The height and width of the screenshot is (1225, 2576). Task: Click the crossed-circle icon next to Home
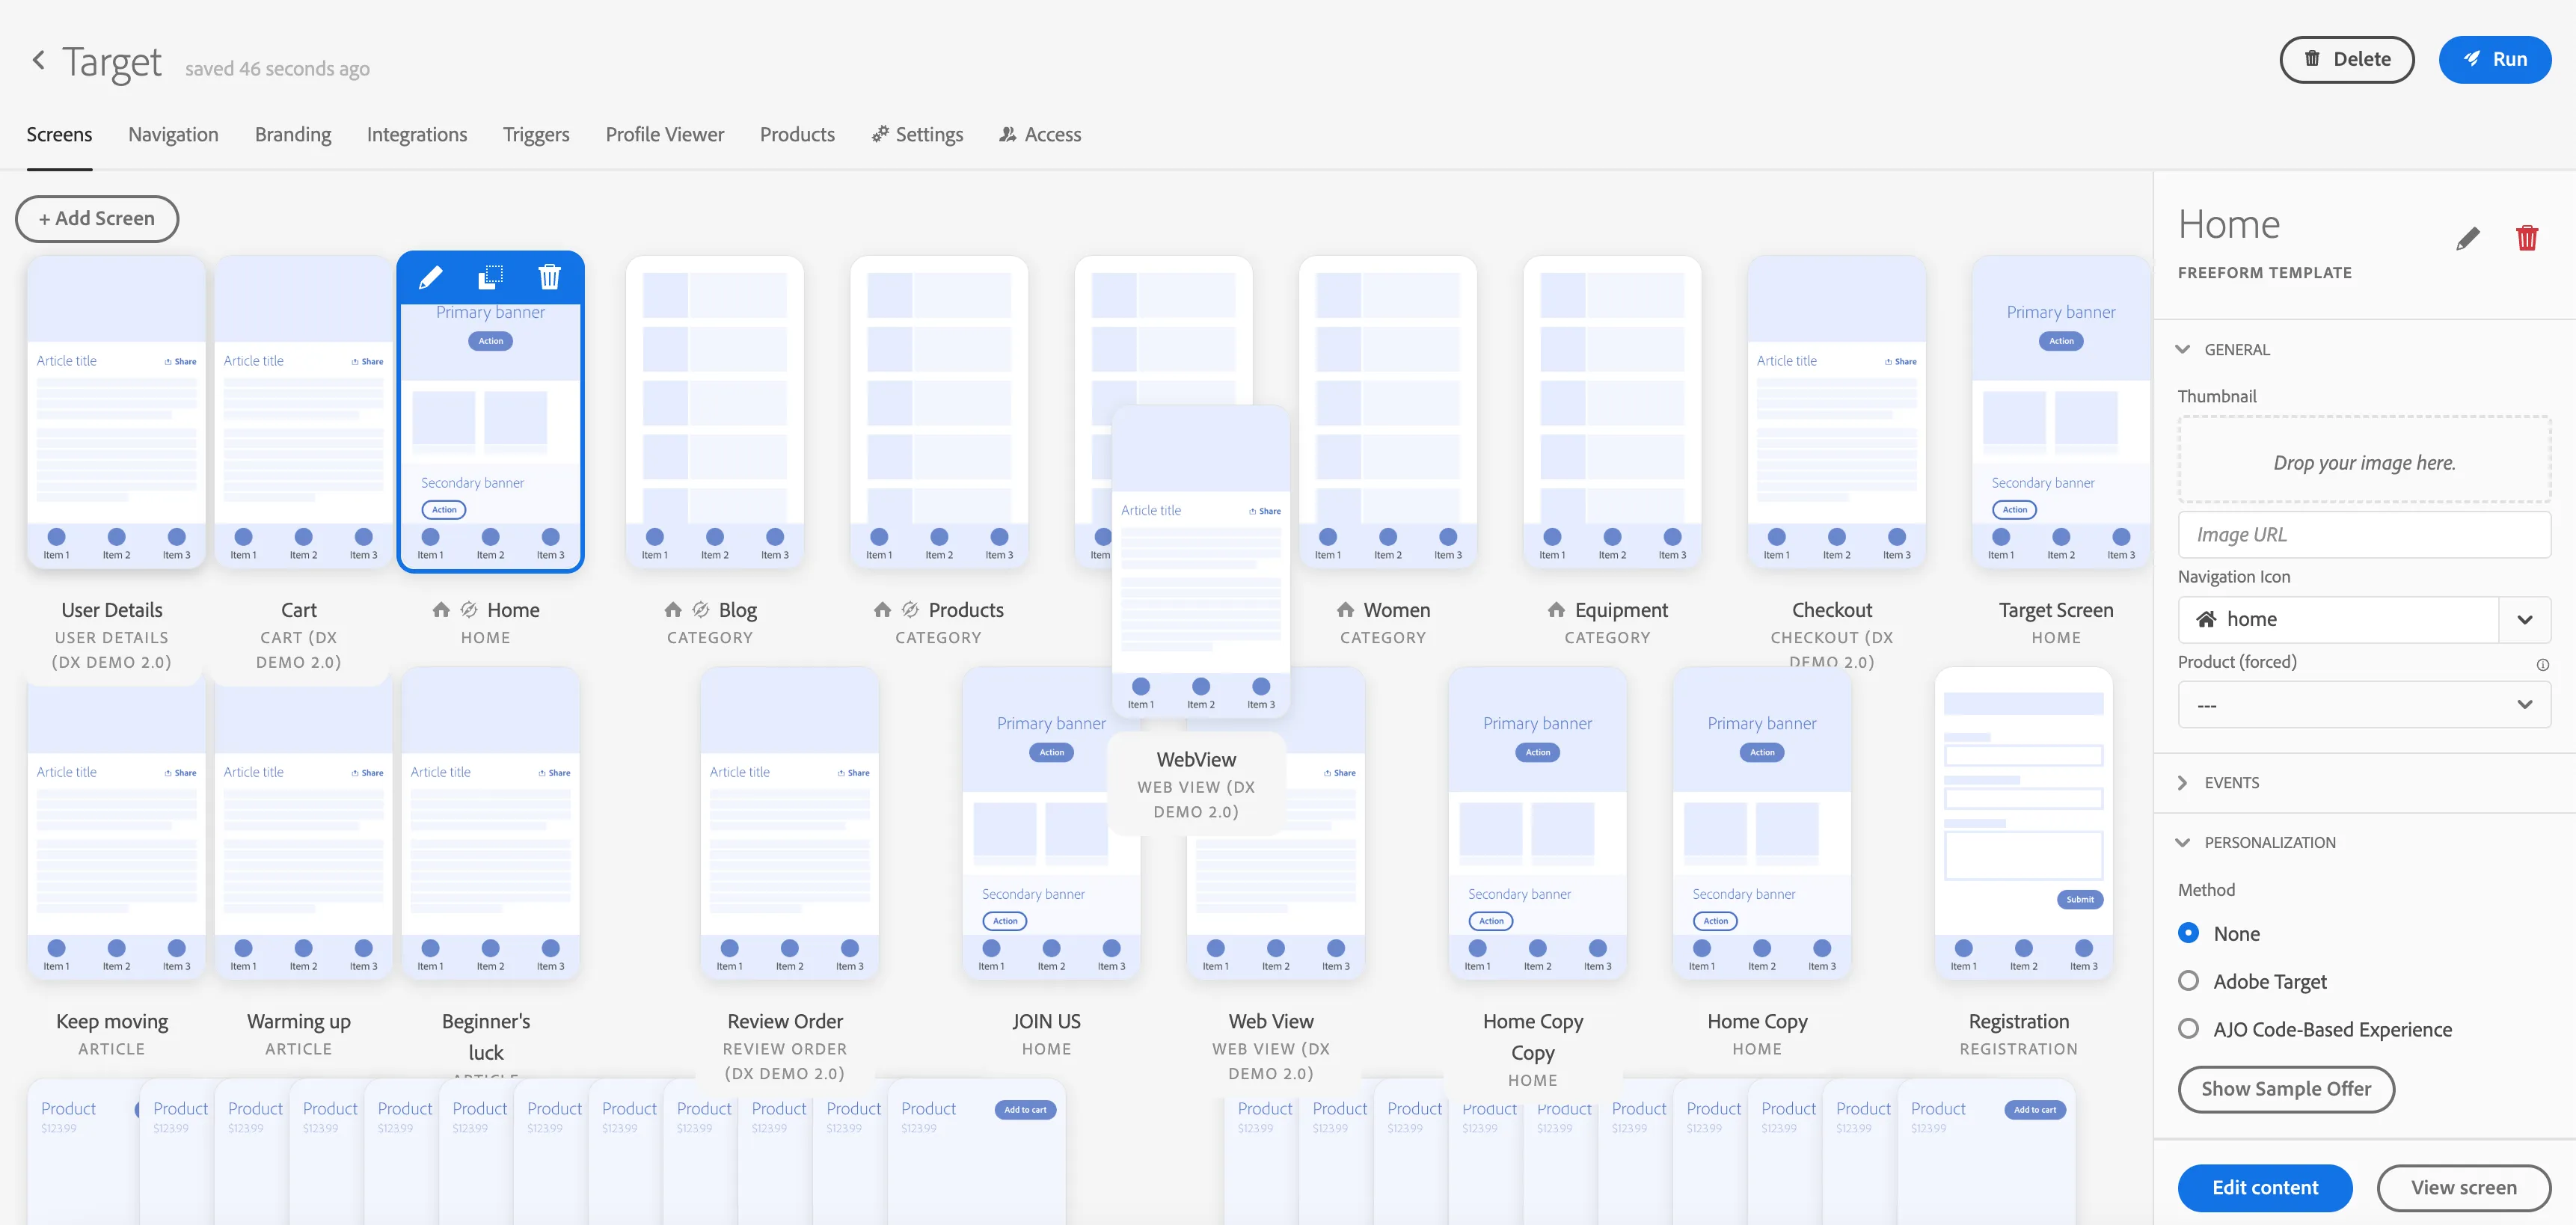click(x=469, y=609)
